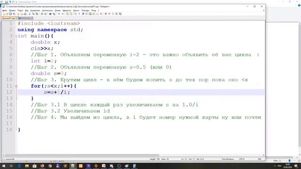Click the Close All toolbar icon
Viewport: 301px width, 169px height.
click(x=22, y=14)
